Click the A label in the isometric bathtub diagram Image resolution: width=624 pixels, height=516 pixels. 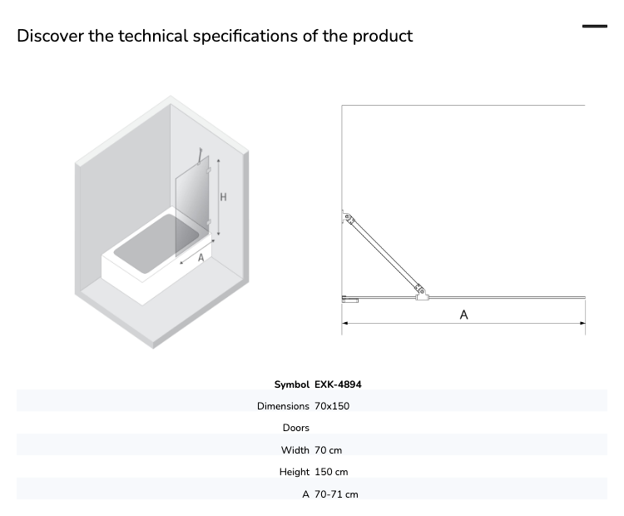pos(201,258)
